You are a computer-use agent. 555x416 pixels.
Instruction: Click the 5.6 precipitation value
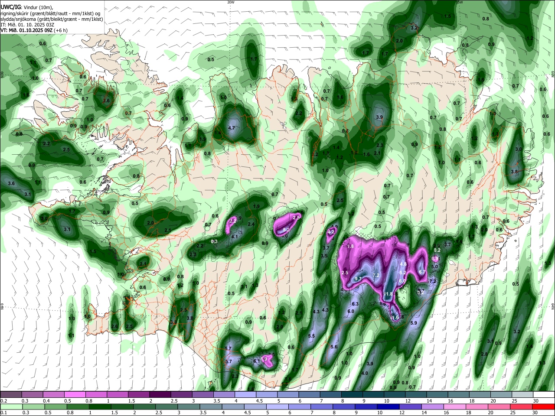tap(334, 347)
